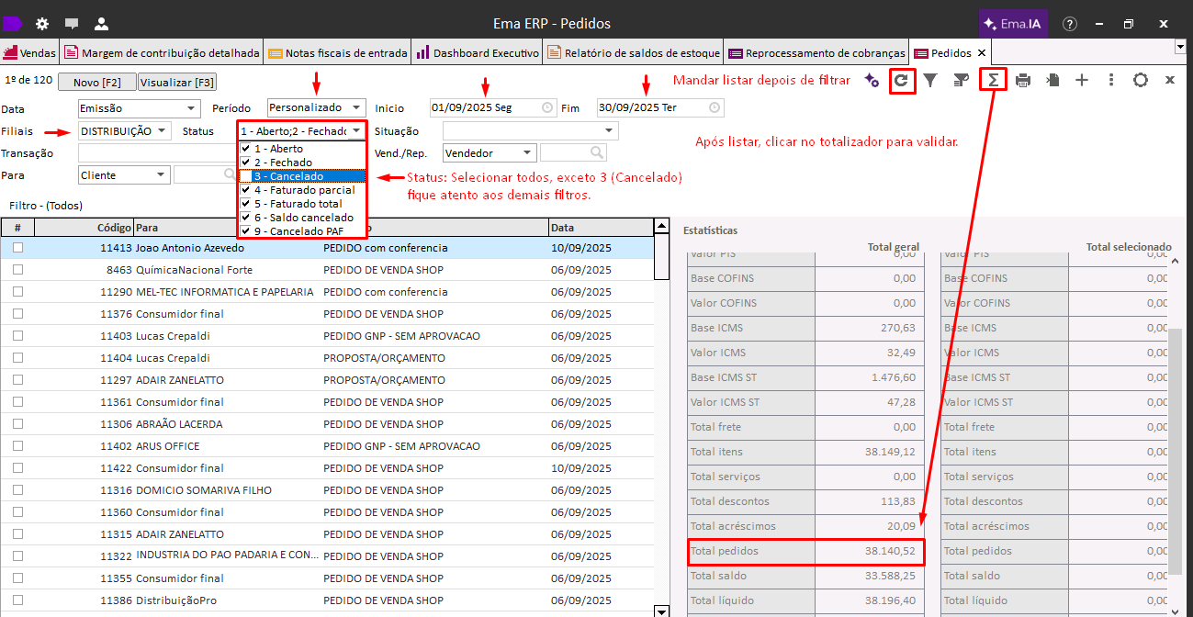Open the Vendas tab
Viewport: 1193px width, 617px height.
pyautogui.click(x=30, y=53)
